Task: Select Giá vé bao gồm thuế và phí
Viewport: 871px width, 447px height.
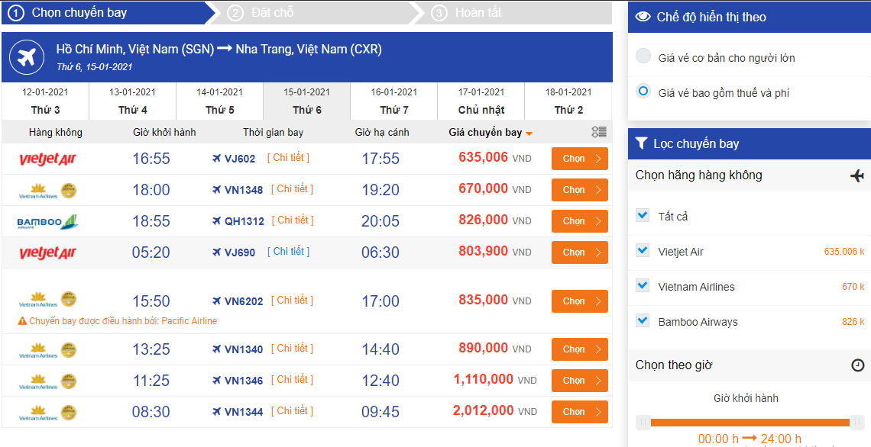Action: pos(643,92)
